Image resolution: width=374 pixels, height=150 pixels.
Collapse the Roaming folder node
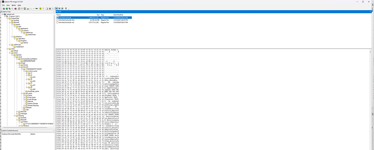(14, 116)
